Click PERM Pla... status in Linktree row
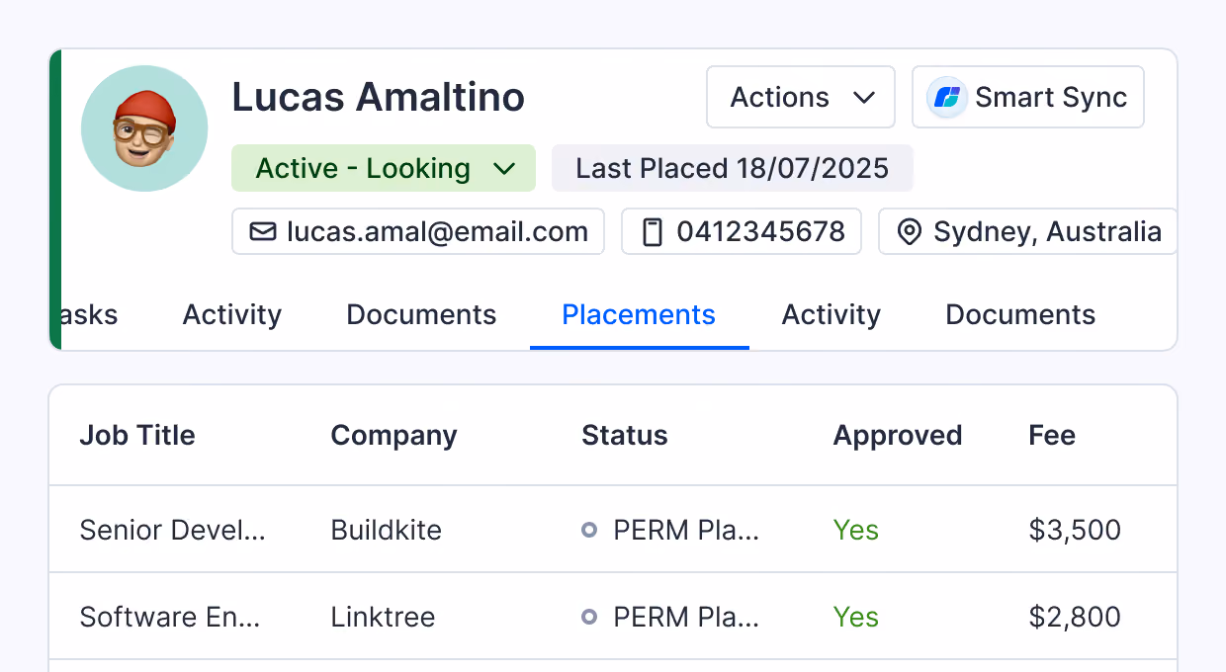This screenshot has width=1226, height=672. (686, 617)
